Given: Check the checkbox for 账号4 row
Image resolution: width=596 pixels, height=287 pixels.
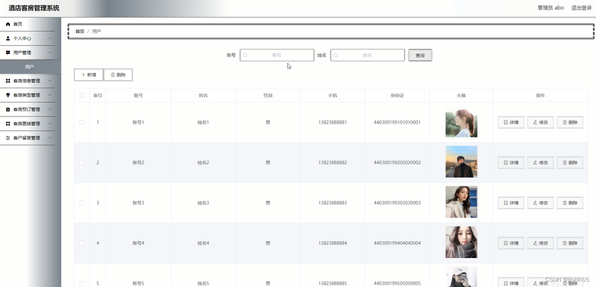Looking at the screenshot, I should pyautogui.click(x=82, y=243).
